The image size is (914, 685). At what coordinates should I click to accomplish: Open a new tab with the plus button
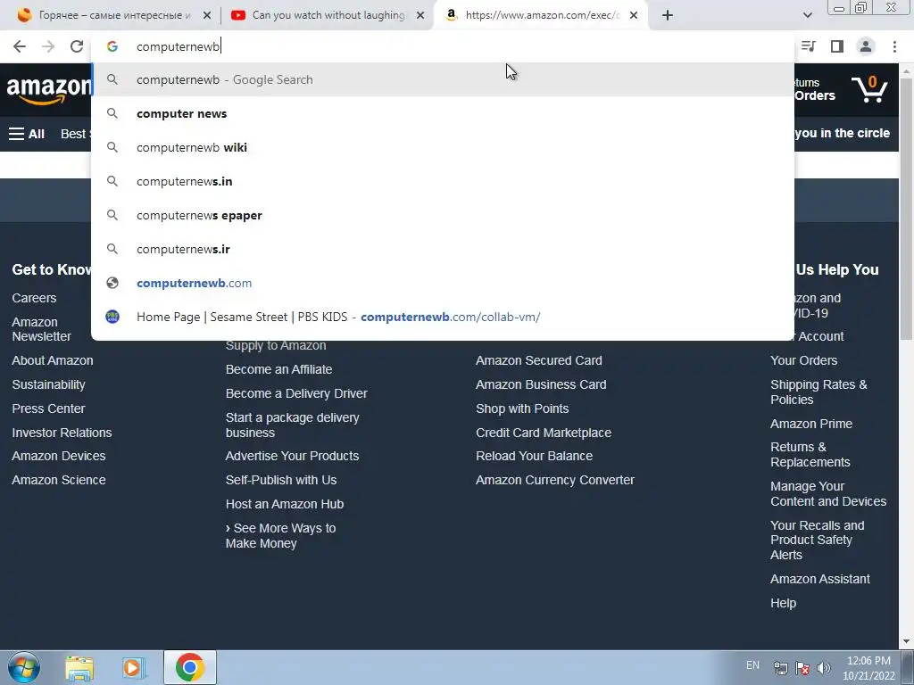[x=668, y=15]
